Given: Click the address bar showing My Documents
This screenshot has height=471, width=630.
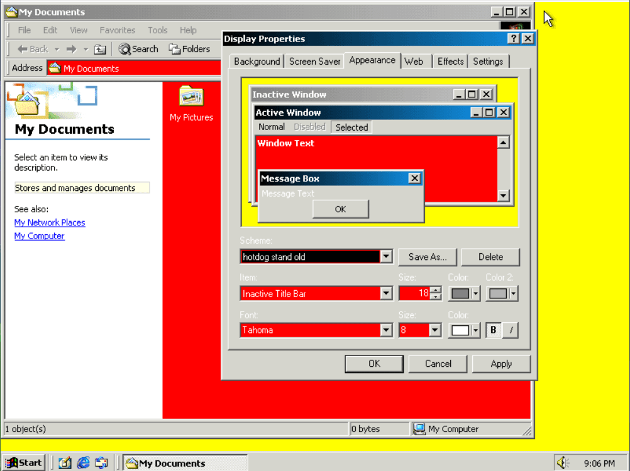Looking at the screenshot, I should (135, 68).
